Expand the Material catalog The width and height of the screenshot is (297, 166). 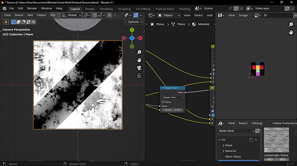click(223, 151)
